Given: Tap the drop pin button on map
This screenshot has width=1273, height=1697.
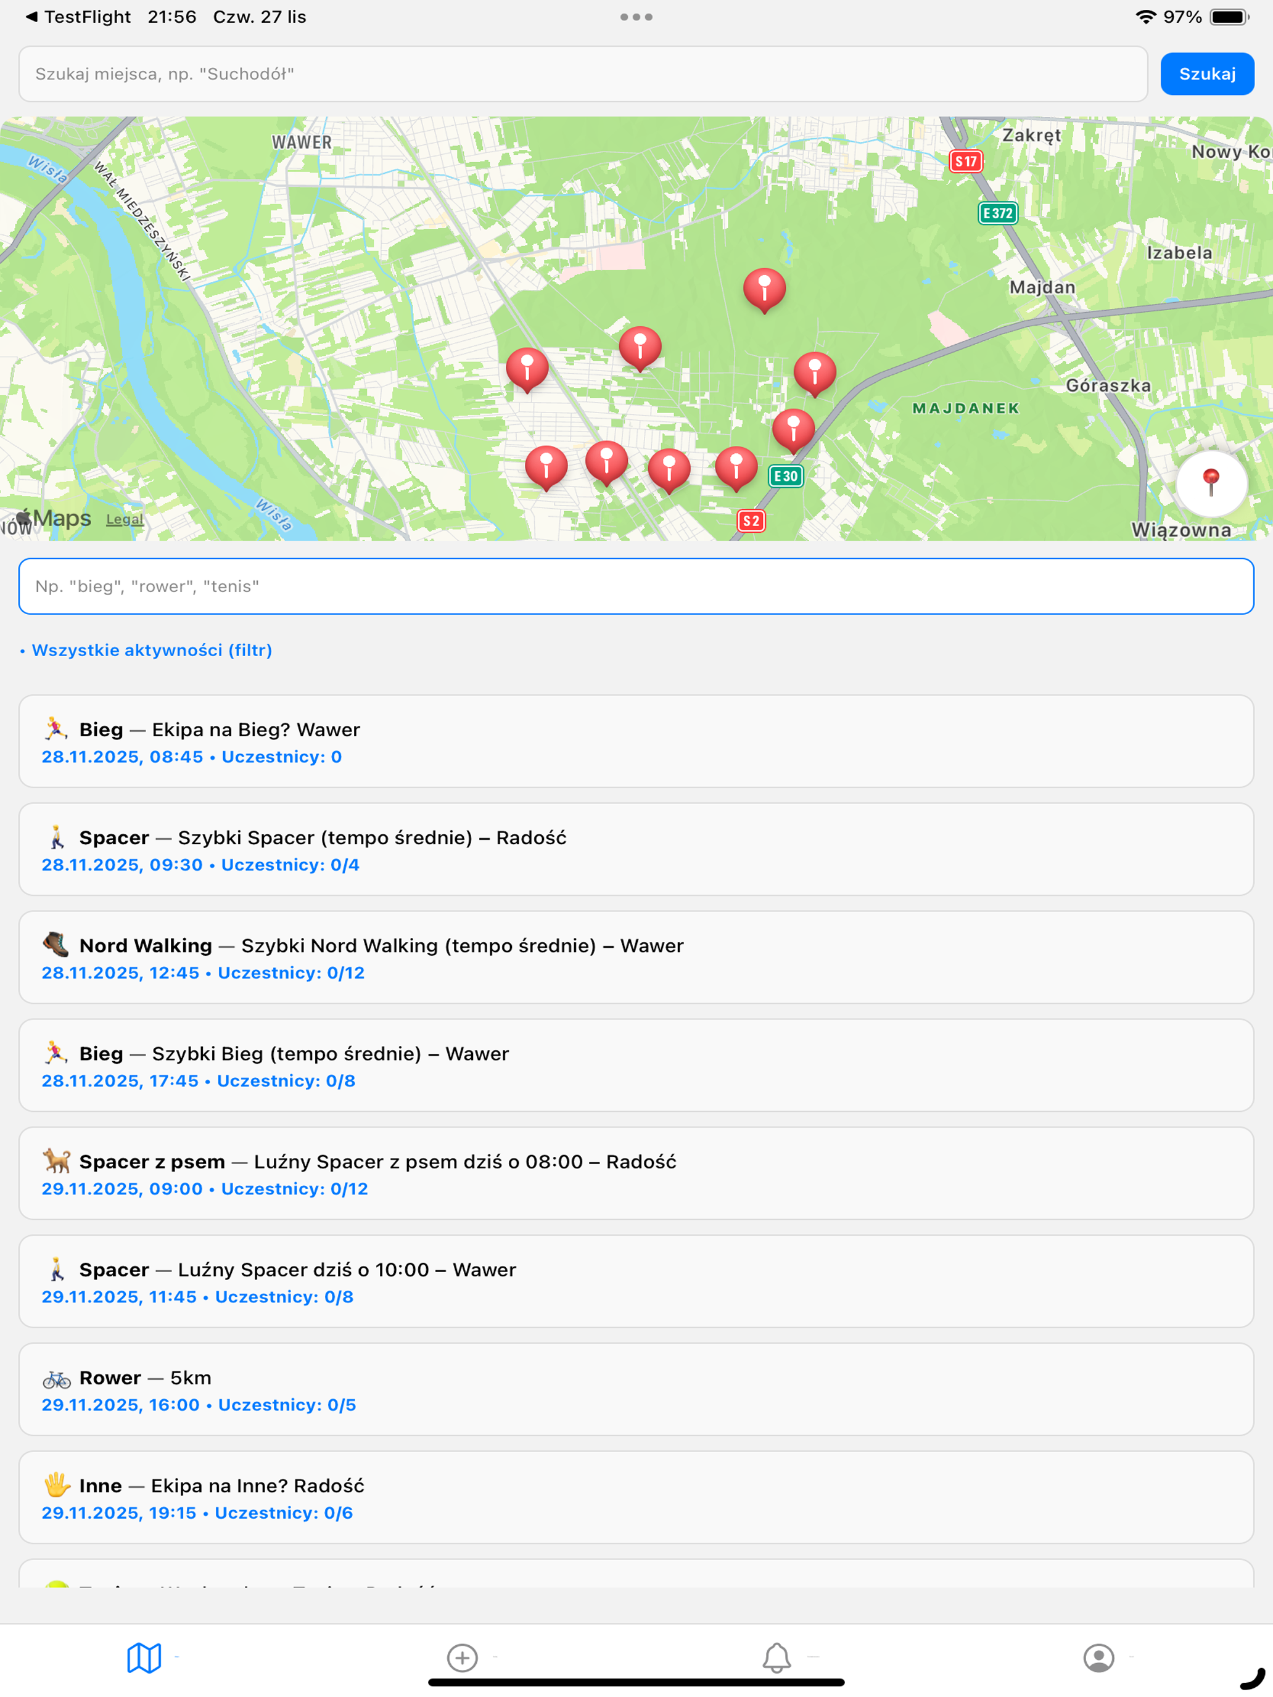Looking at the screenshot, I should click(x=1211, y=483).
